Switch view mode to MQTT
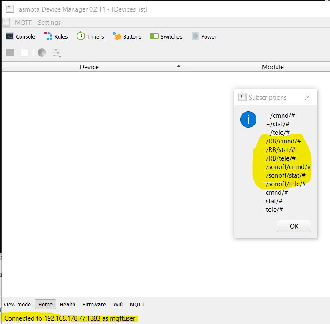The height and width of the screenshot is (324, 330). tap(137, 304)
